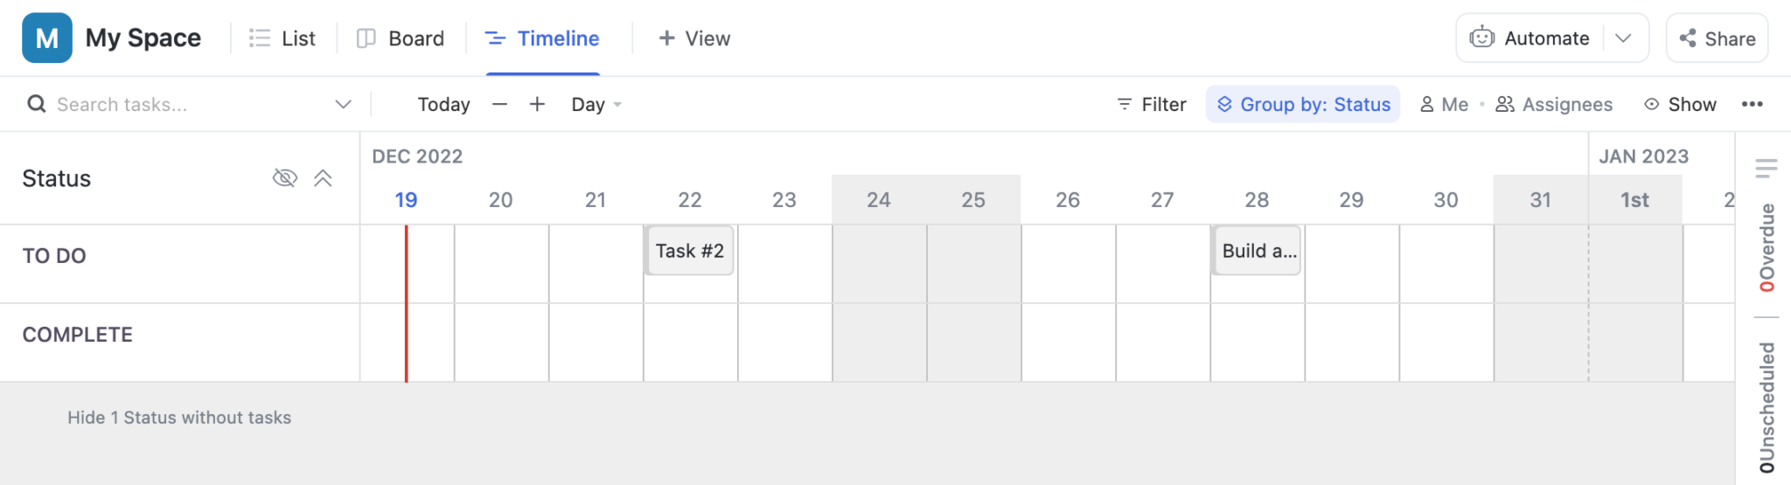This screenshot has width=1791, height=485.
Task: Click the My Space avatar icon
Action: pos(47,38)
